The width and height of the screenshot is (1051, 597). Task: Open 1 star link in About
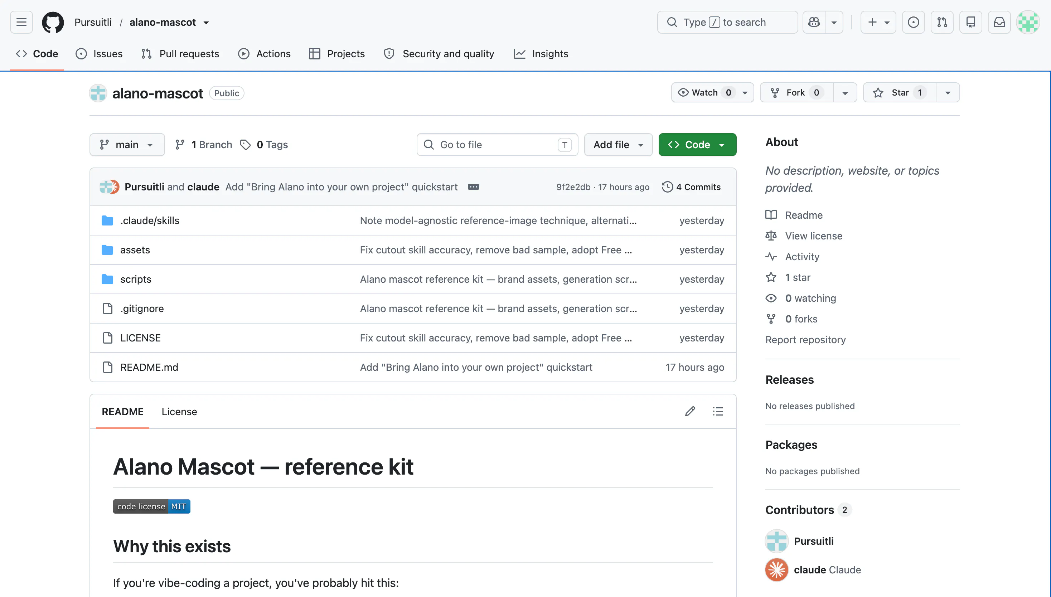pos(798,278)
